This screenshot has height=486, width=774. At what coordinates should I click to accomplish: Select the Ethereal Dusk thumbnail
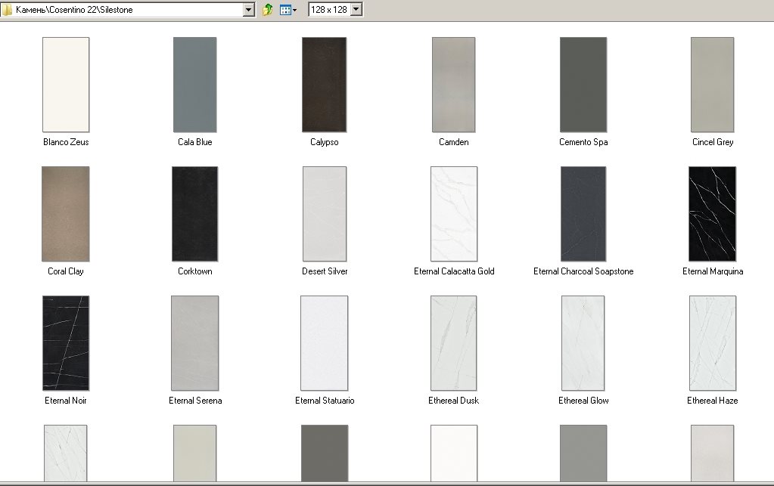click(454, 343)
